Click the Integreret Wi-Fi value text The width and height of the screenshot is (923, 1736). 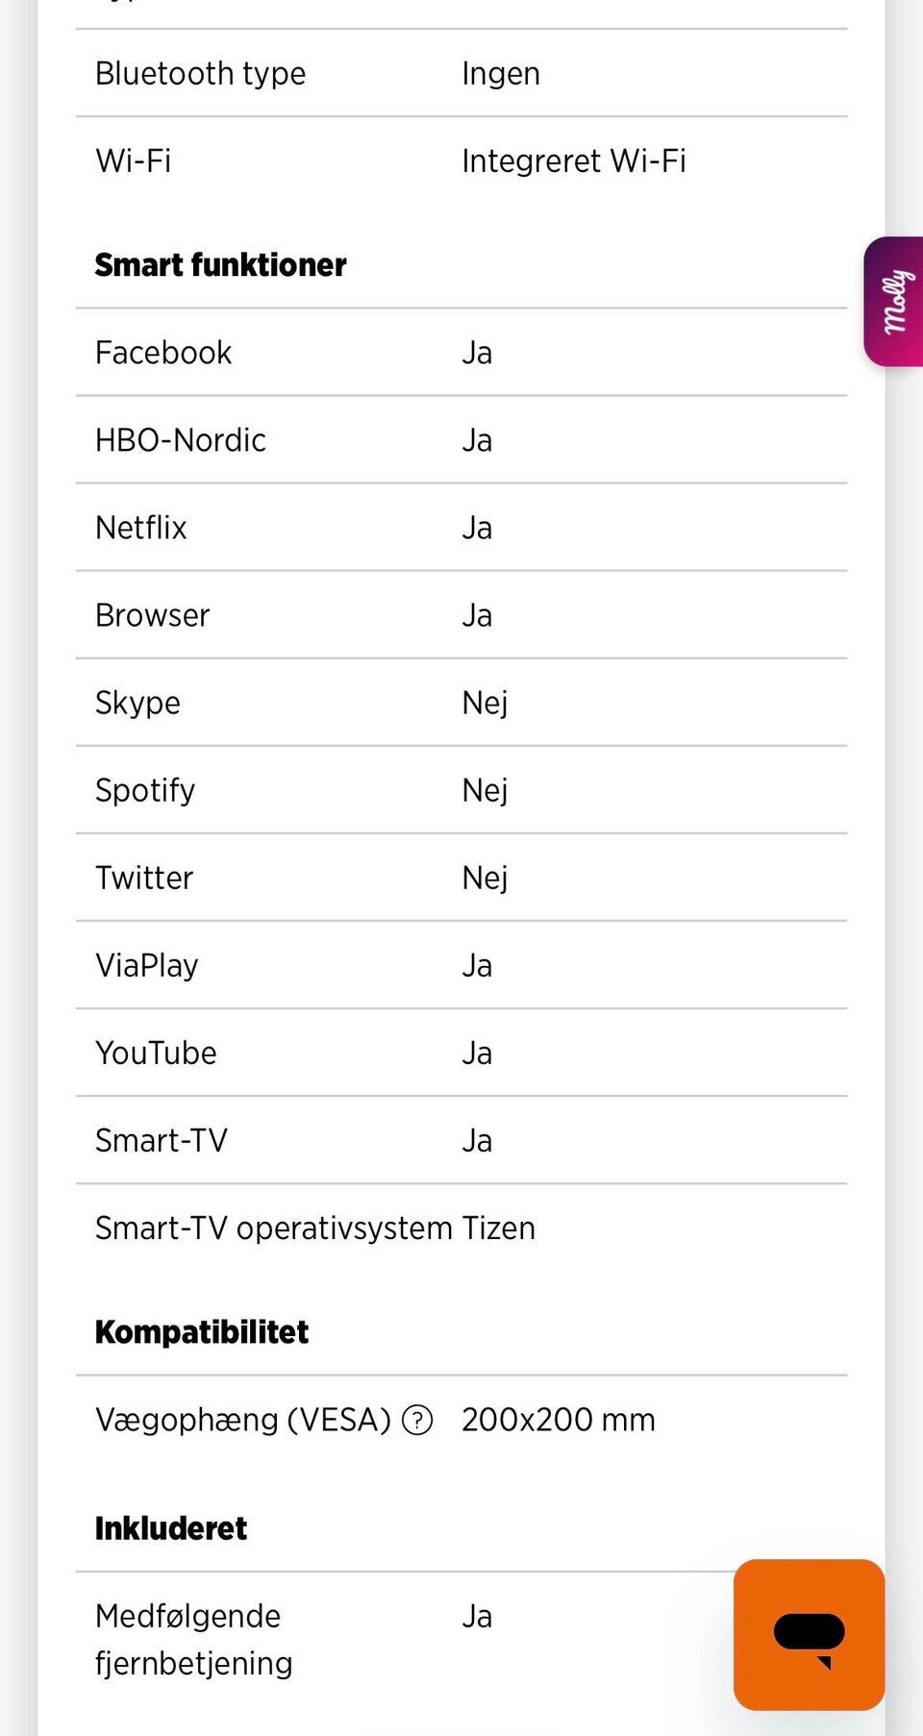coord(573,161)
